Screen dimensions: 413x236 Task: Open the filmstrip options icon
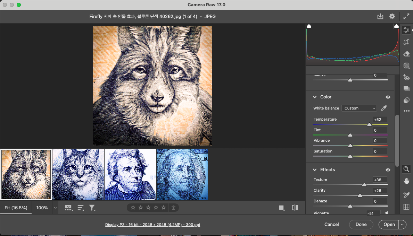[x=68, y=208]
